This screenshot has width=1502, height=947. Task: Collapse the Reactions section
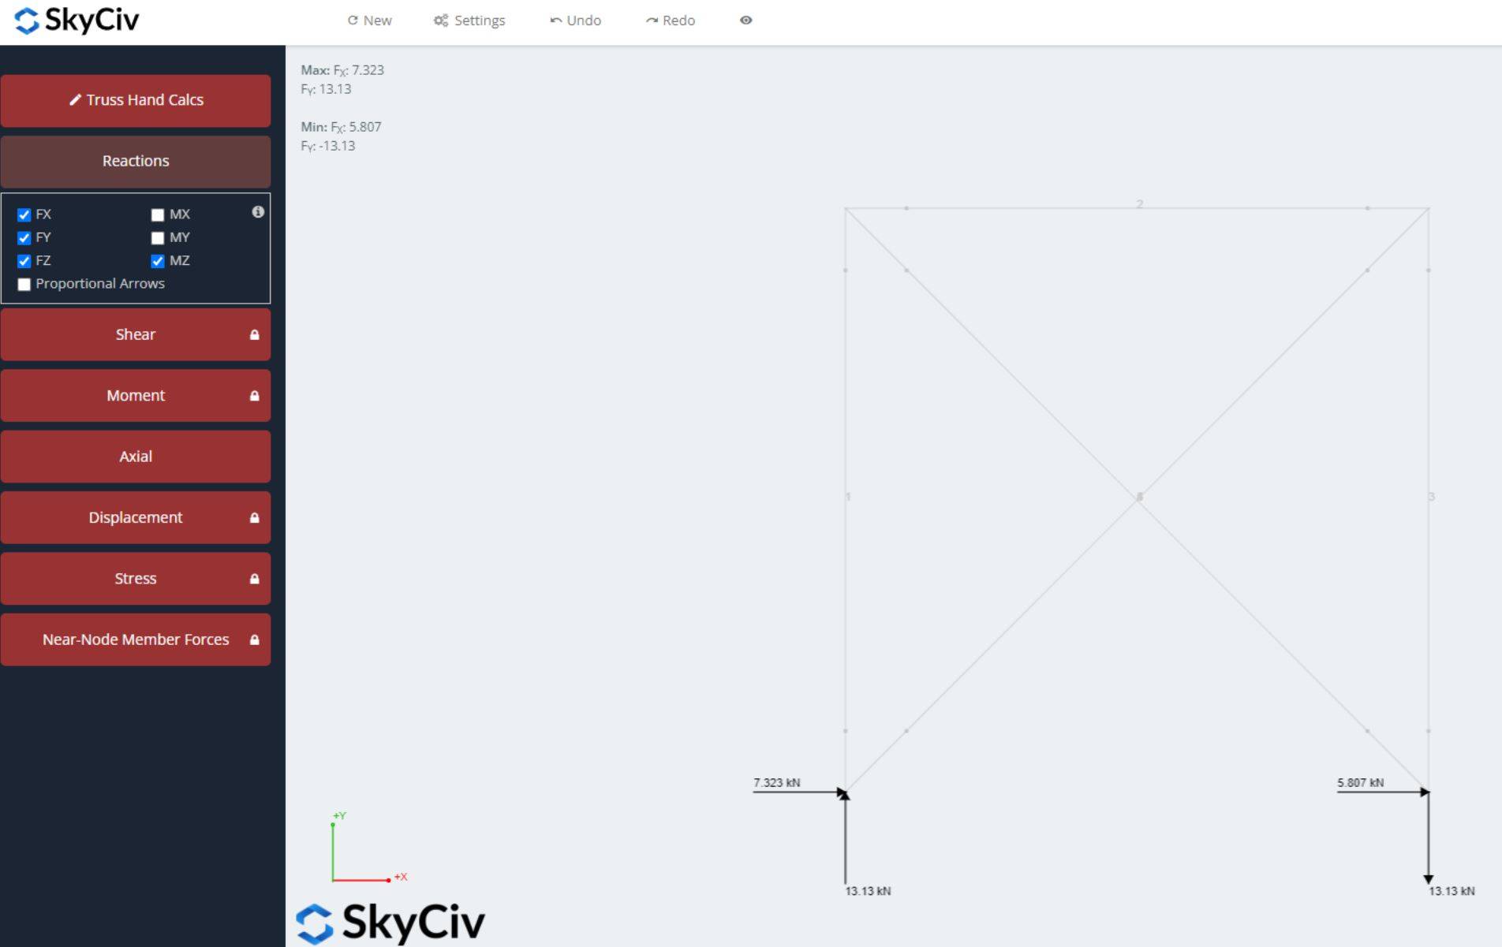coord(135,161)
